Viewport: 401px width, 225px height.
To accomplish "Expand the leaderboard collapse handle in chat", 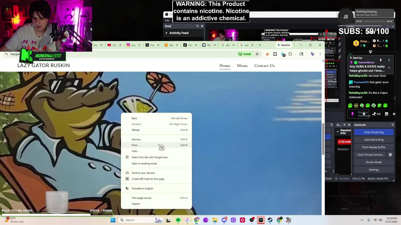I will point(371,52).
